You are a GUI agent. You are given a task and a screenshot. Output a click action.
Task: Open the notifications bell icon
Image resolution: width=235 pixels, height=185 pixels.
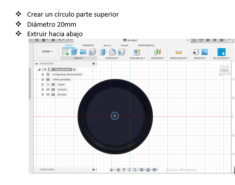pos(214,40)
